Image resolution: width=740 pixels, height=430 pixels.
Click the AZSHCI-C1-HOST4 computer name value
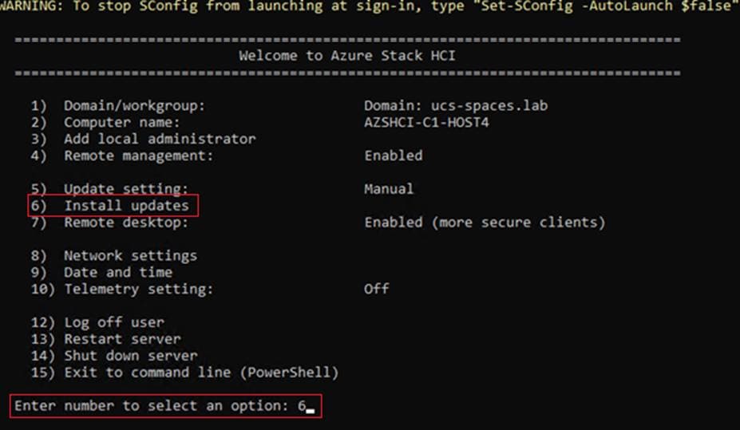coord(426,123)
